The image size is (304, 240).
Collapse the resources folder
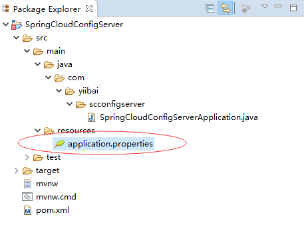37,131
